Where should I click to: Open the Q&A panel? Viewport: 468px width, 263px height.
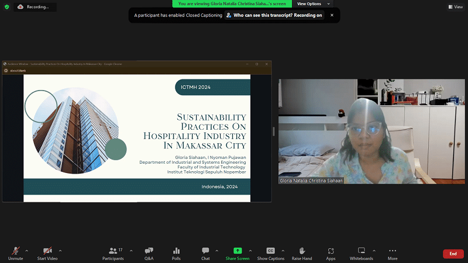[149, 251]
